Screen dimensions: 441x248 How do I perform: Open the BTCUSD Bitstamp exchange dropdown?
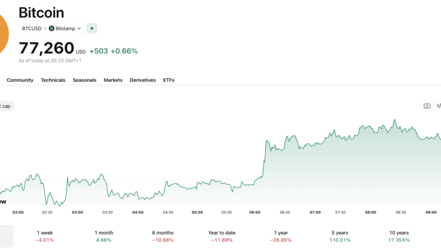click(x=51, y=29)
